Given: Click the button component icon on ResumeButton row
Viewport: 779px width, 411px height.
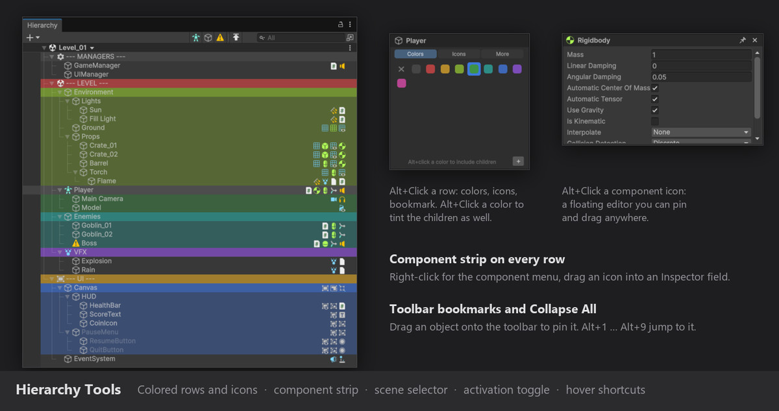Looking at the screenshot, I should (x=342, y=341).
